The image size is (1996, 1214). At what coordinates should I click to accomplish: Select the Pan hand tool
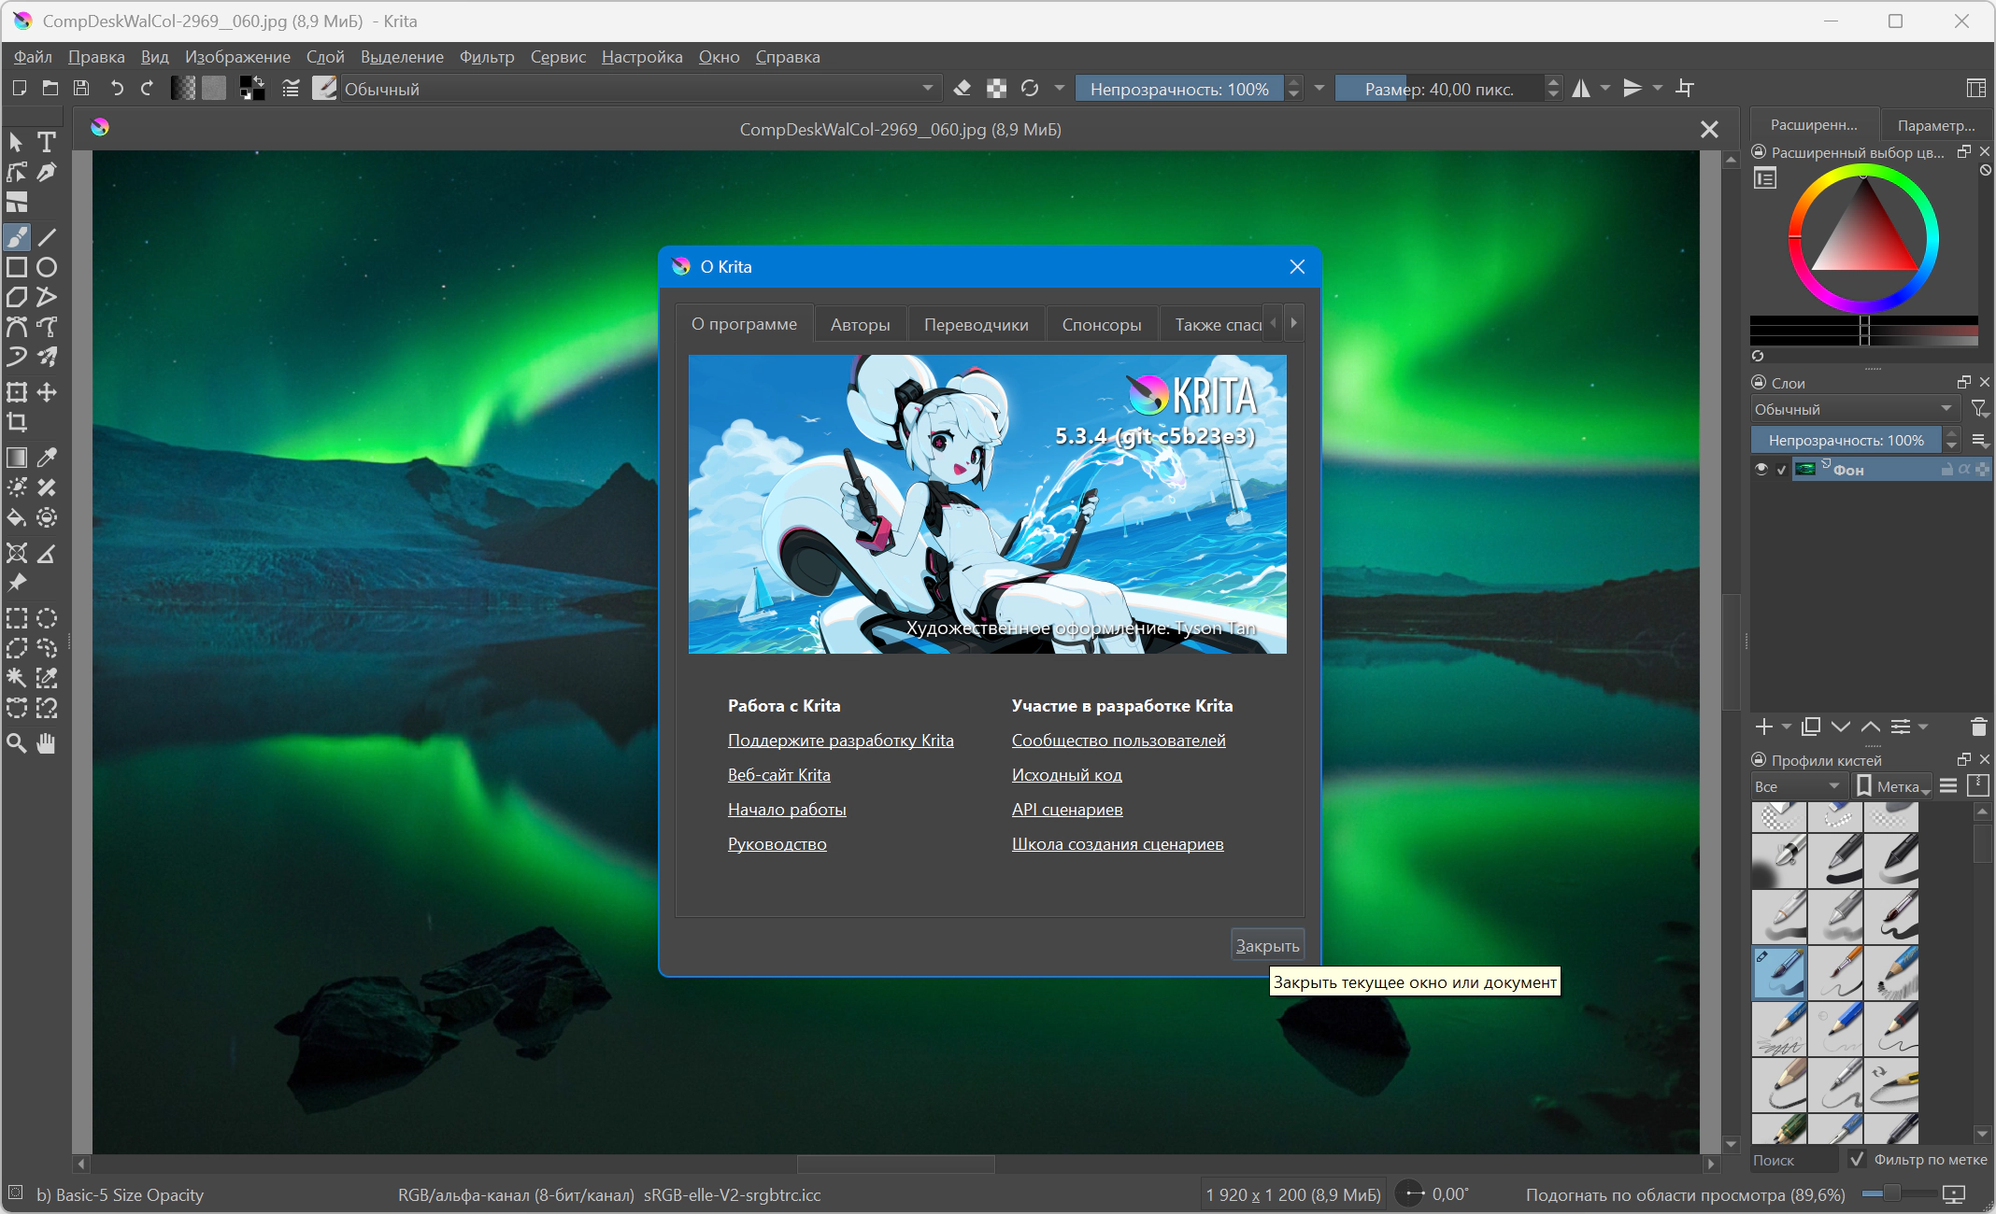47,743
